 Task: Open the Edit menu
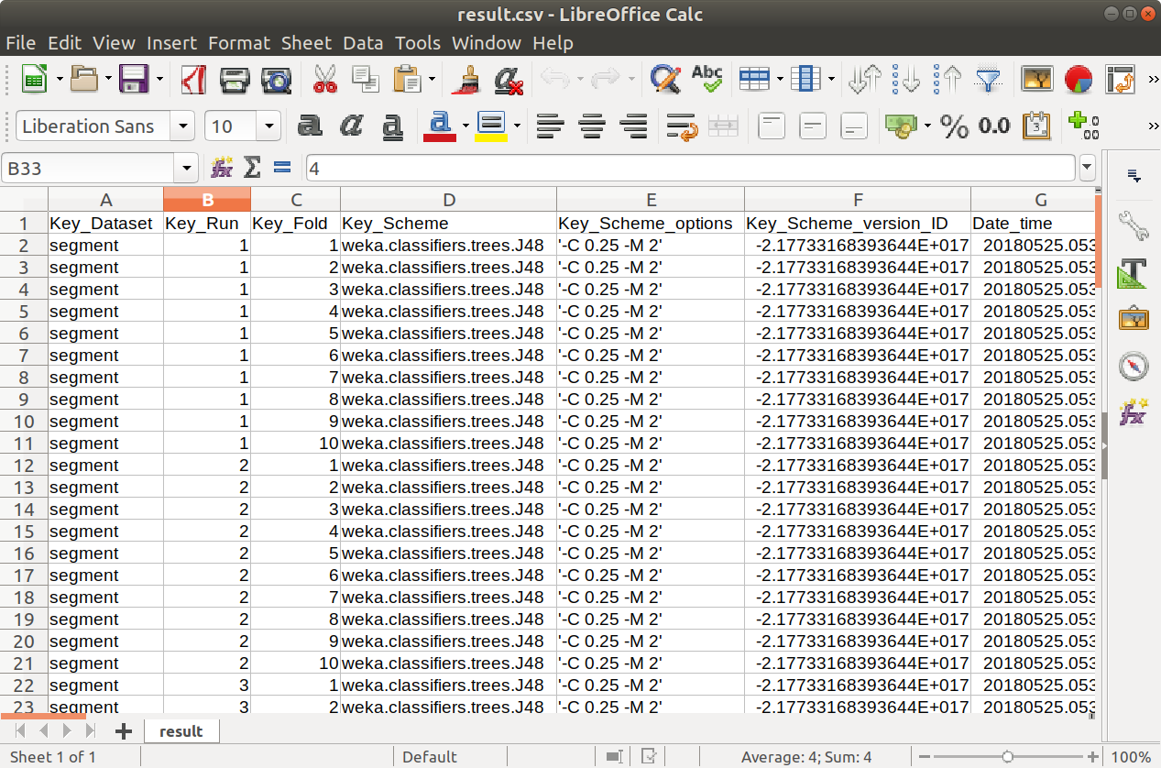[x=64, y=43]
